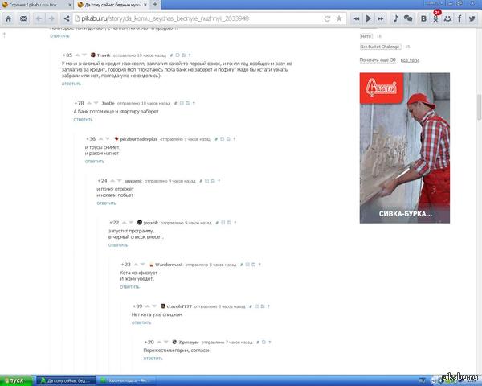The width and height of the screenshot is (482, 386).
Task: Click the share icon beside address bar
Action: click(67, 18)
